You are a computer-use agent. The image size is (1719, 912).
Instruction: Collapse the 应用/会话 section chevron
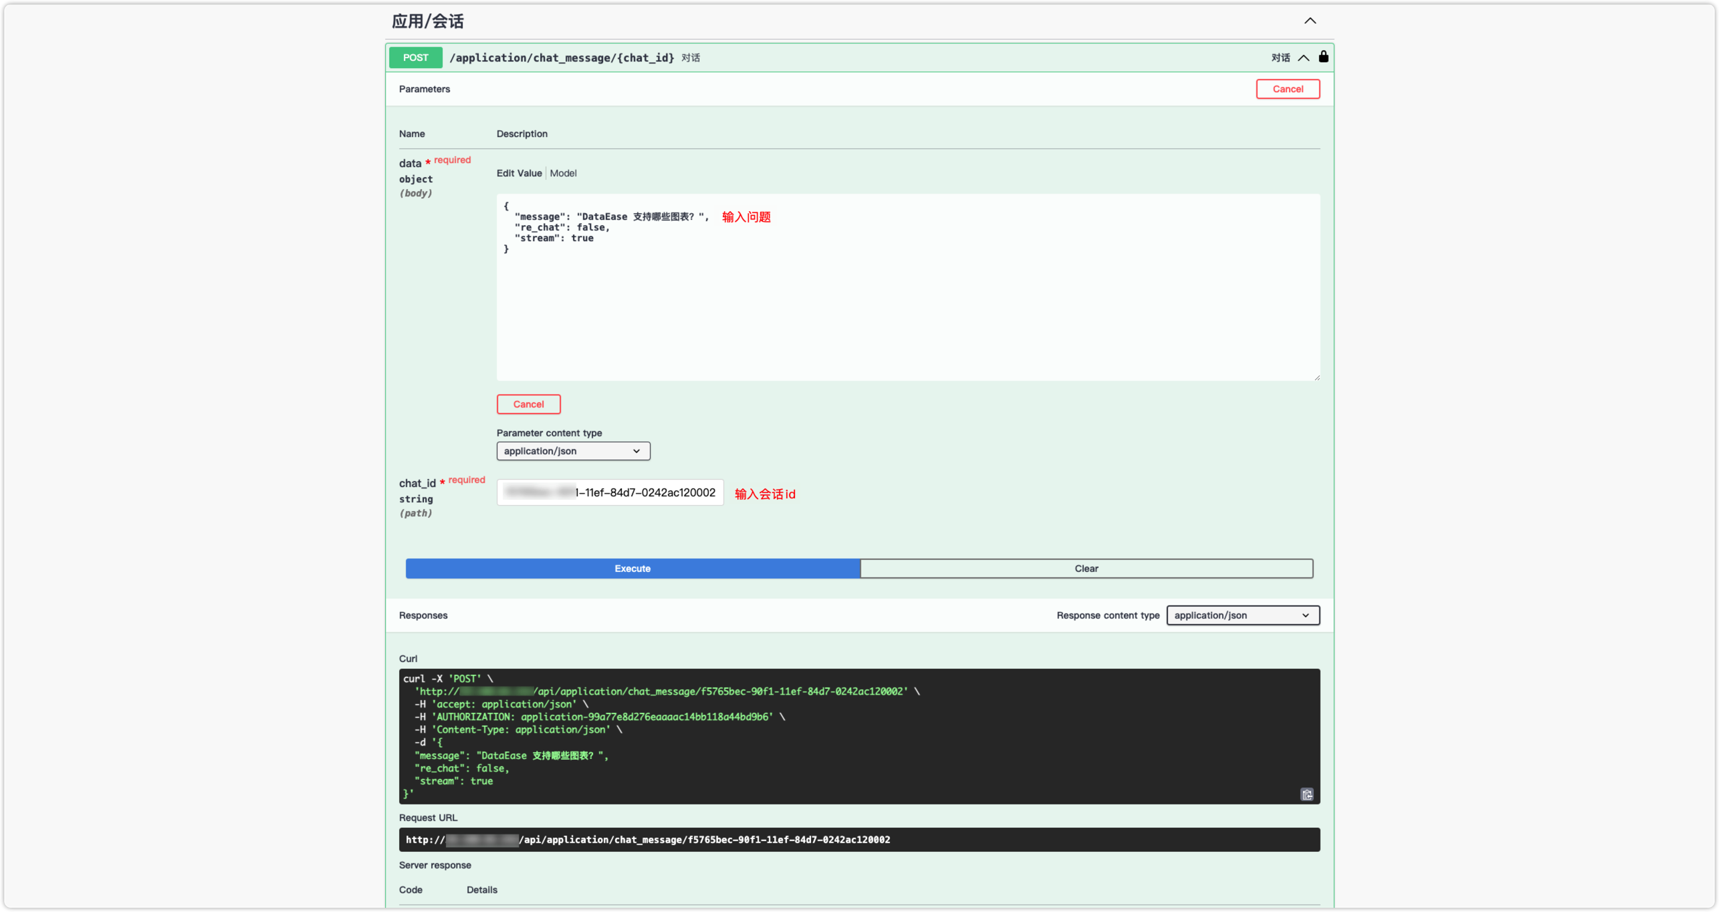(1310, 21)
